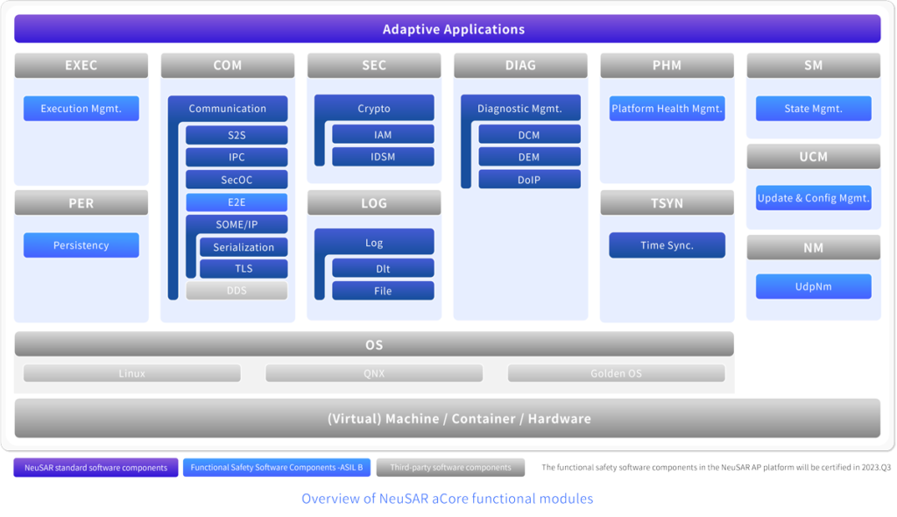Screen dimensions: 897x517
Task: Select Serialization under SOME/IP
Action: coord(244,247)
